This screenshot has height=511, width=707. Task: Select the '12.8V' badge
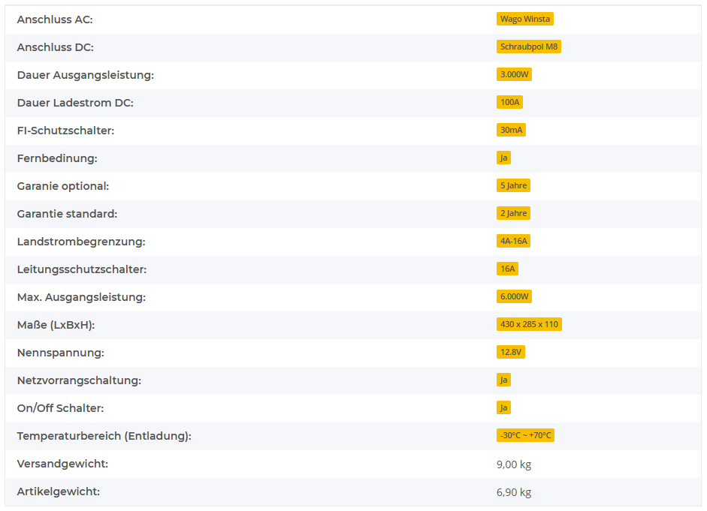tap(510, 352)
